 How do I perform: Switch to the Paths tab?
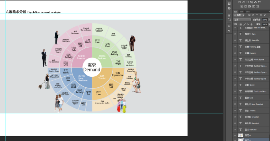point(248,11)
